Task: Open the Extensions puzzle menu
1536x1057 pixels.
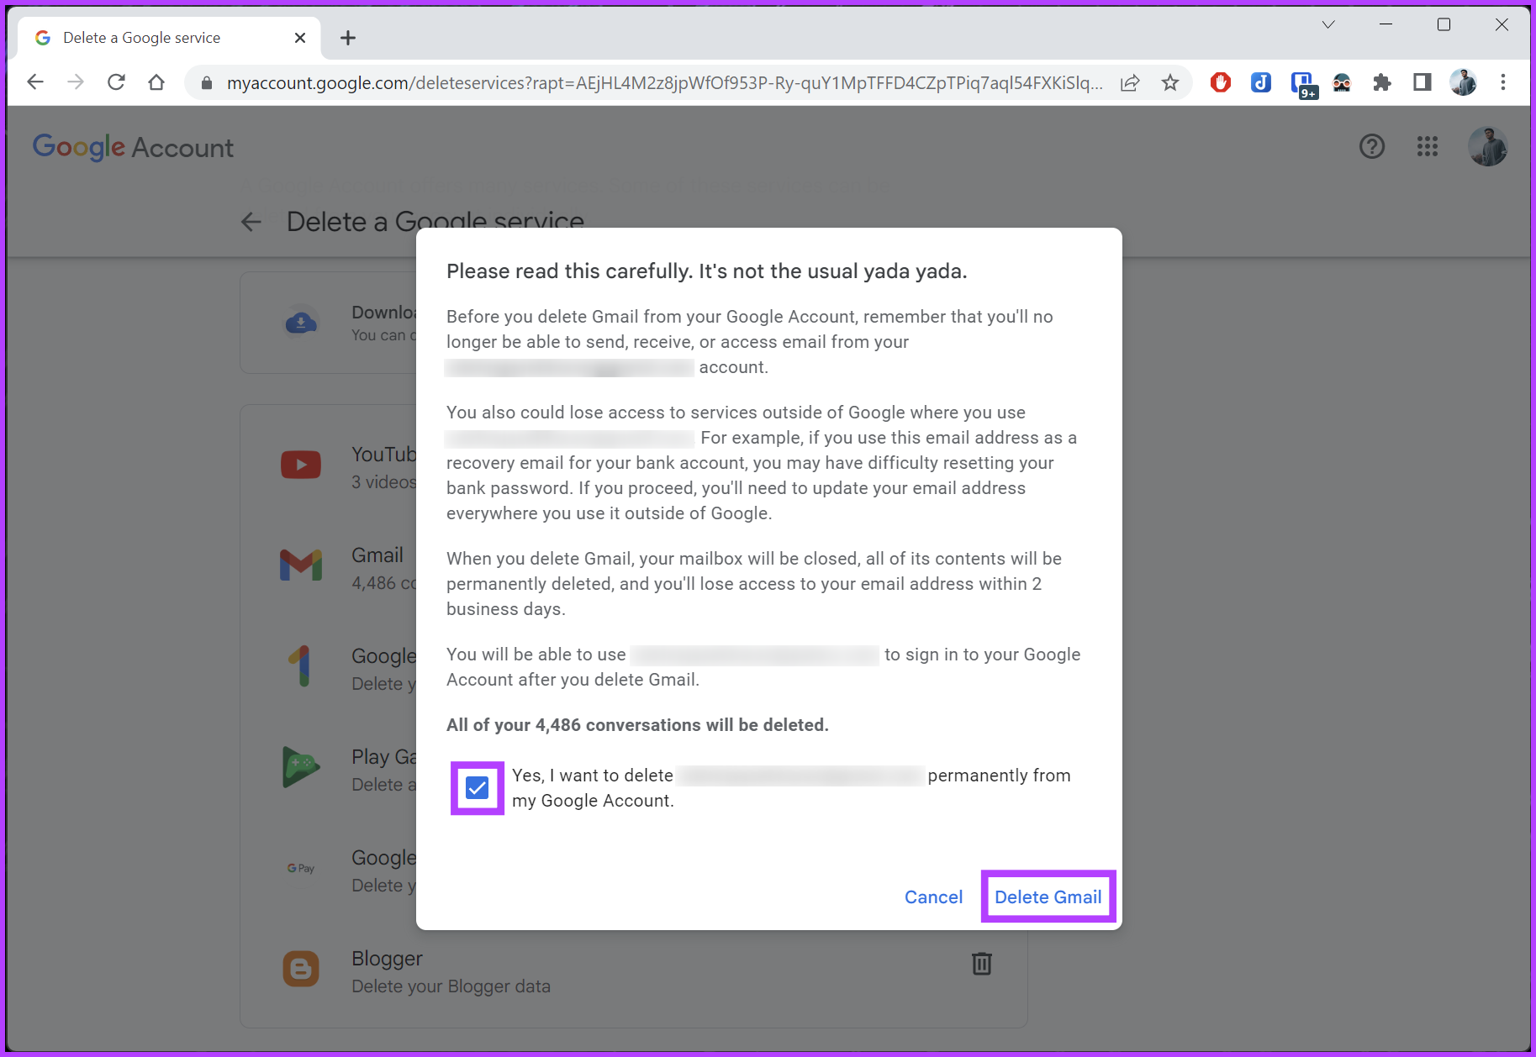Action: coord(1382,82)
